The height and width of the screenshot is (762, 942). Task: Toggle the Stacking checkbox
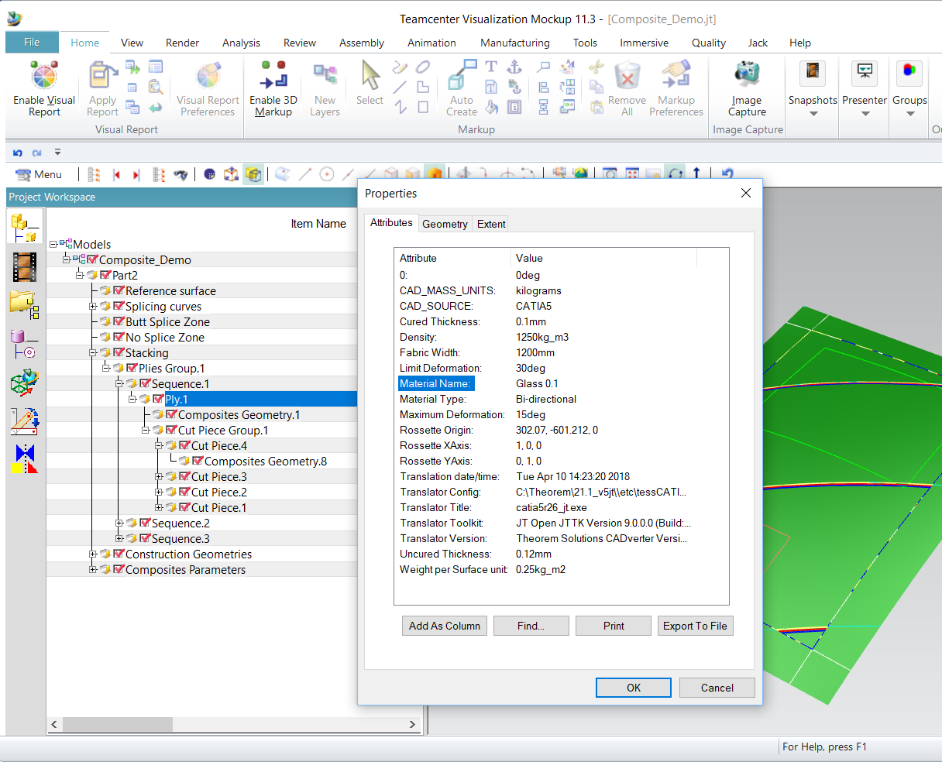click(x=119, y=352)
